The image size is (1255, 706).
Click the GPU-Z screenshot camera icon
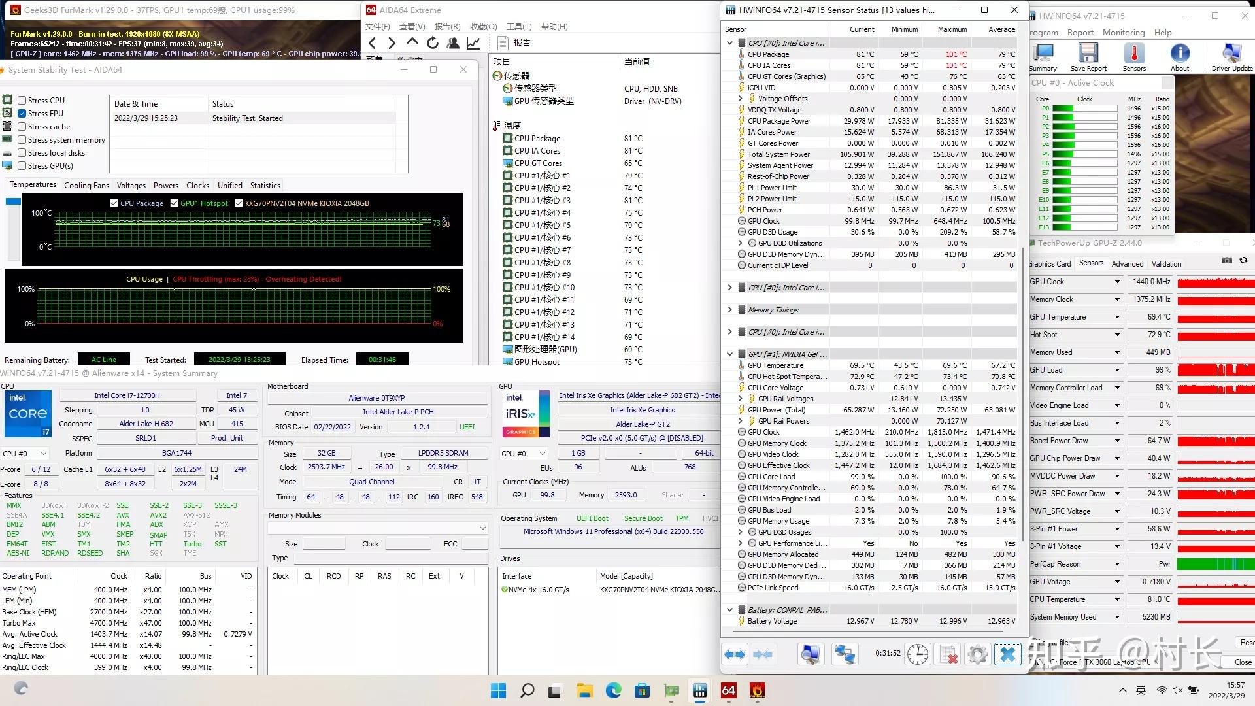[x=1227, y=260]
